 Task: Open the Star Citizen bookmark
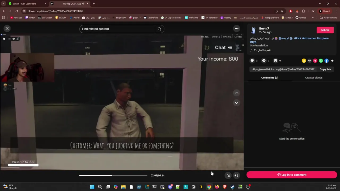click(x=45, y=18)
